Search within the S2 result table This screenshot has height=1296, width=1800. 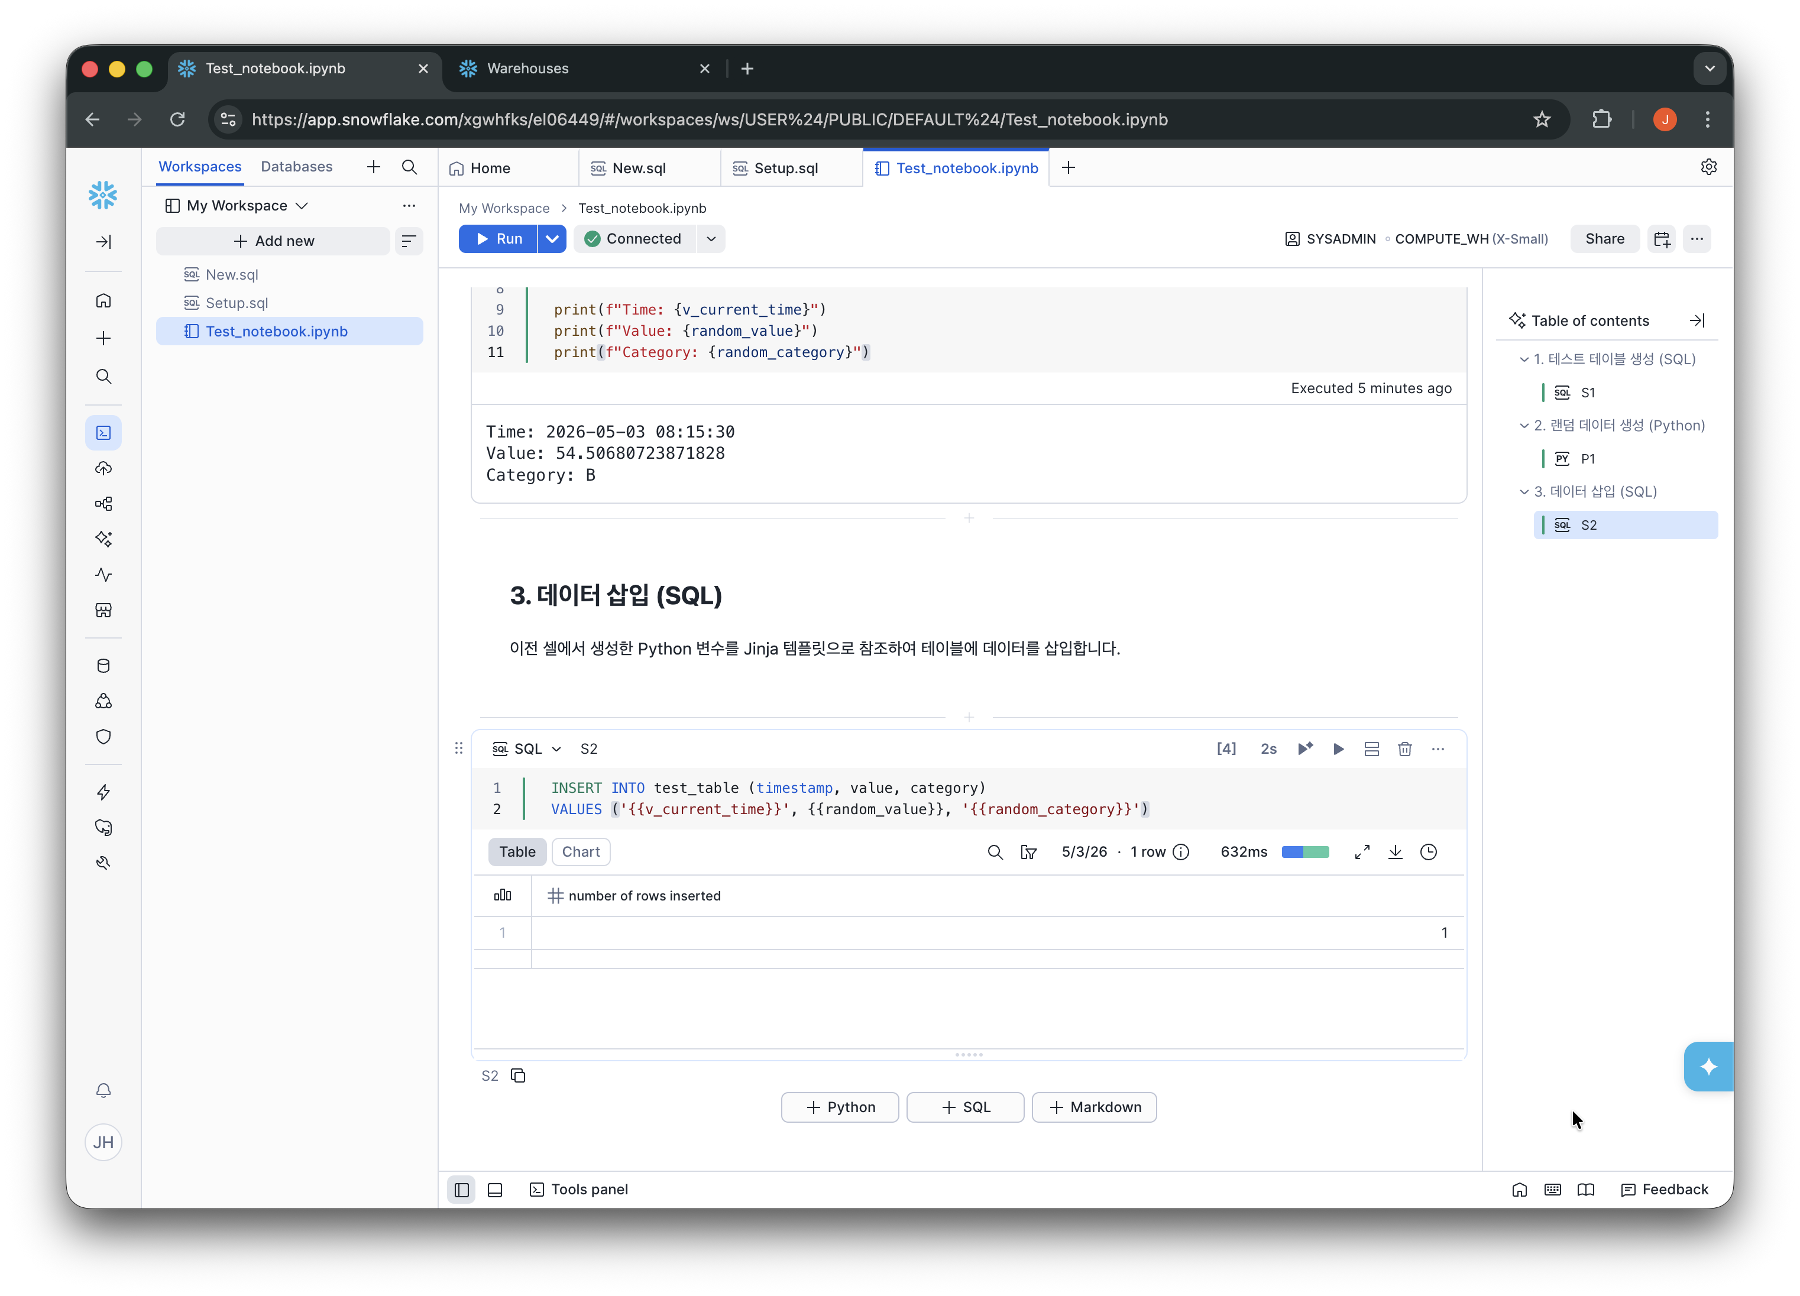point(995,851)
